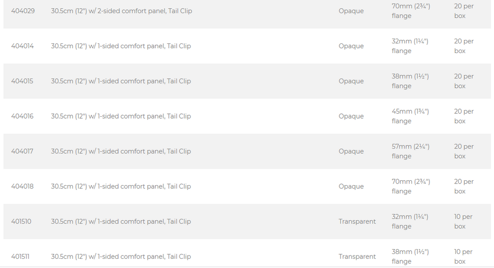Select Opaque in the 404017 row

click(x=351, y=151)
